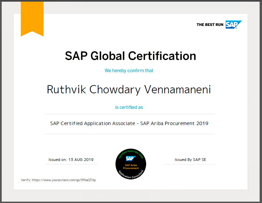Click 'THE BEST RUN' tagline text

tap(210, 25)
